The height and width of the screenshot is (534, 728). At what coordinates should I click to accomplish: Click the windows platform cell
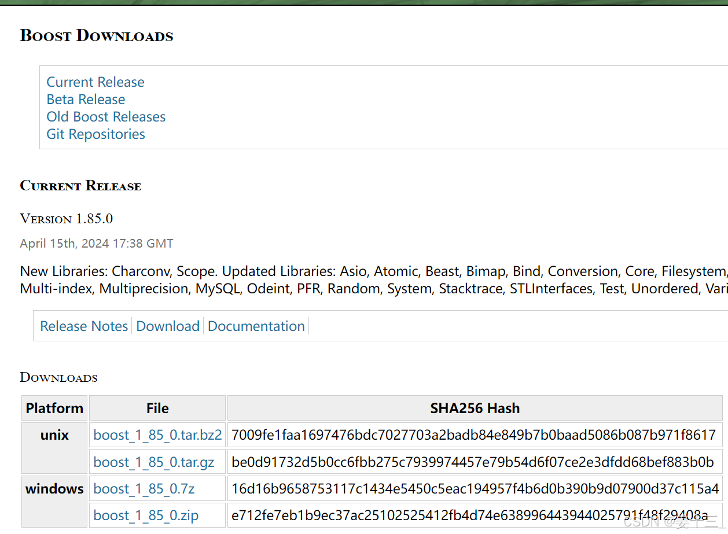click(x=54, y=502)
